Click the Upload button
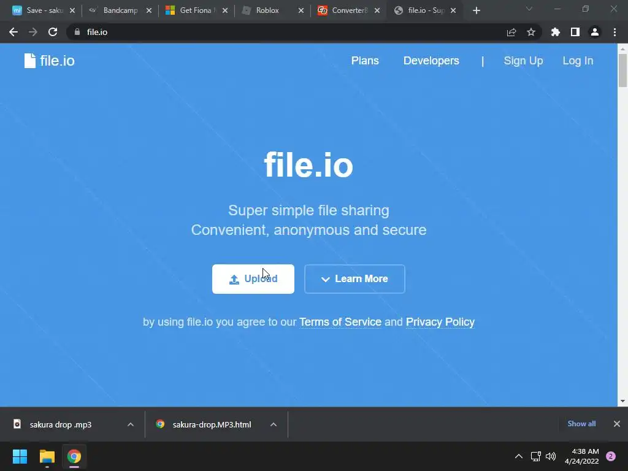628x471 pixels. pos(253,279)
